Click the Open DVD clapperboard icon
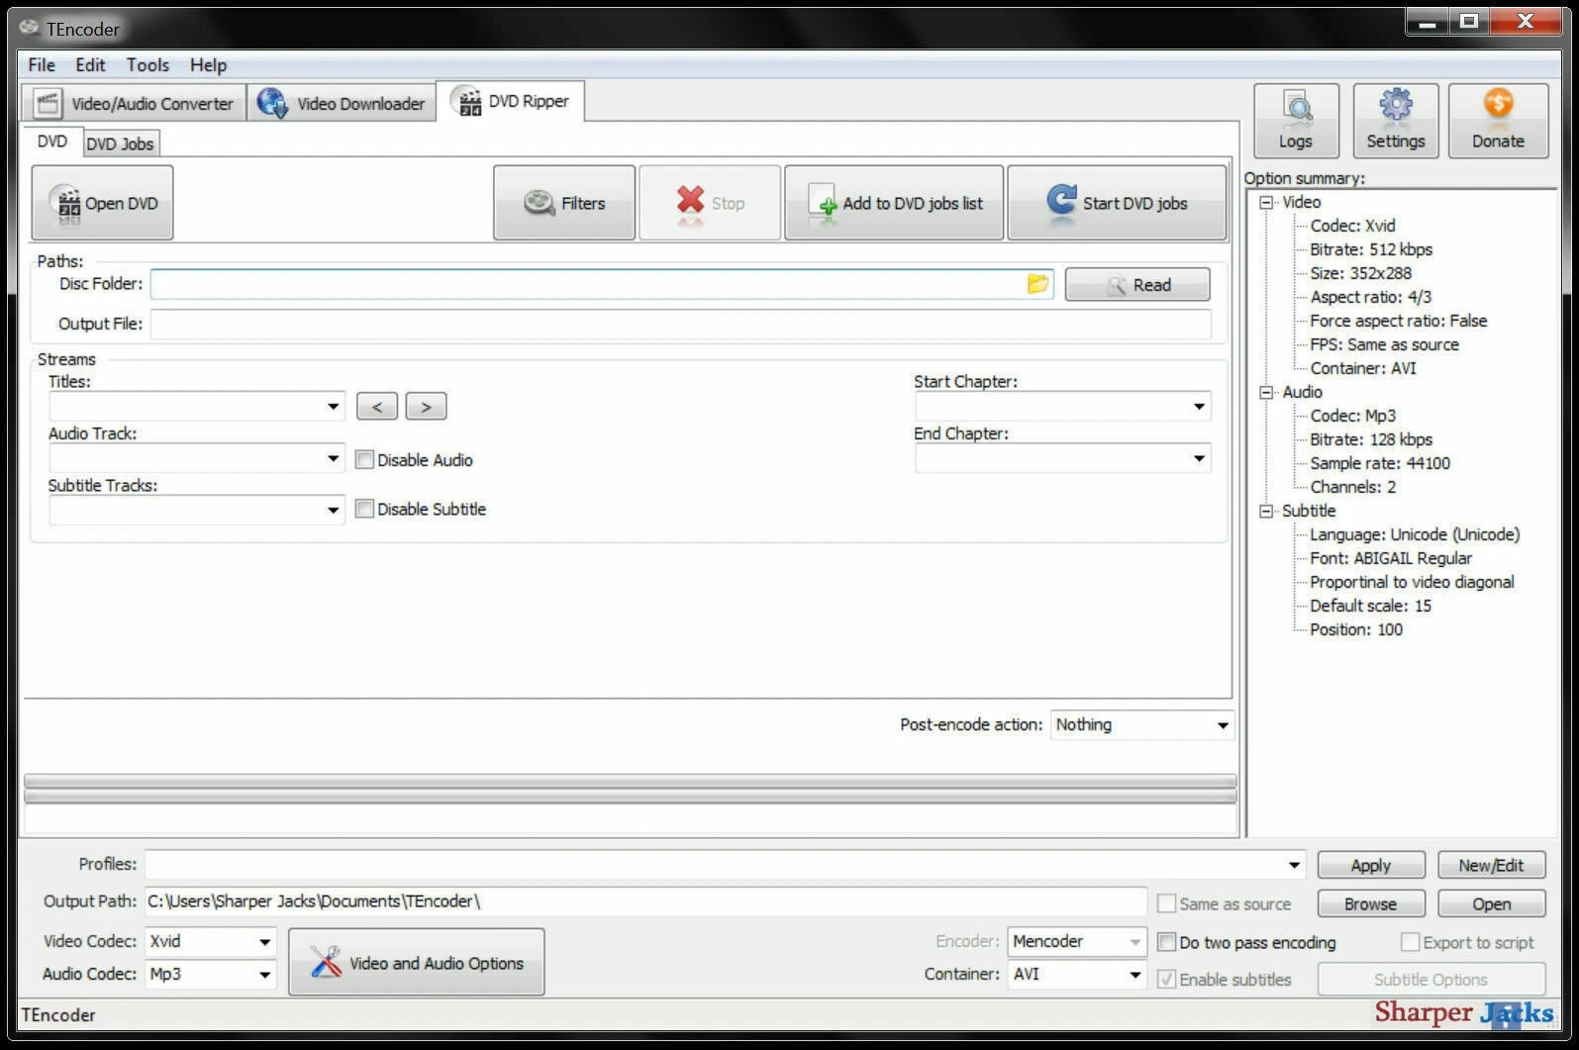The height and width of the screenshot is (1050, 1579). tap(65, 203)
